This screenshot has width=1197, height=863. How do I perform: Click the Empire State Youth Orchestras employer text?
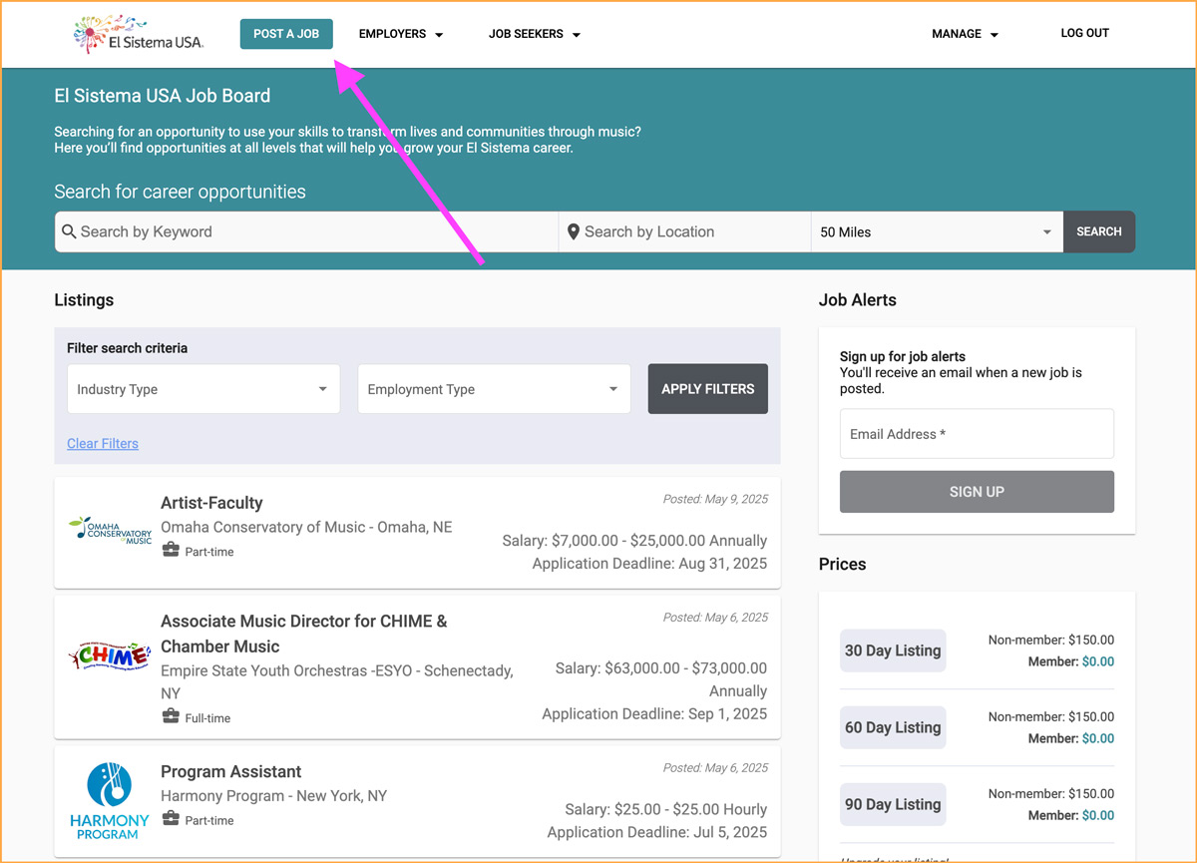pyautogui.click(x=337, y=681)
